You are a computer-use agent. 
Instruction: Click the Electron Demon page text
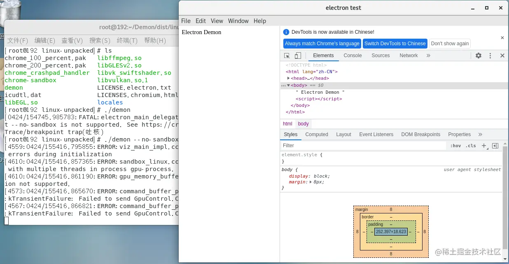pos(201,32)
